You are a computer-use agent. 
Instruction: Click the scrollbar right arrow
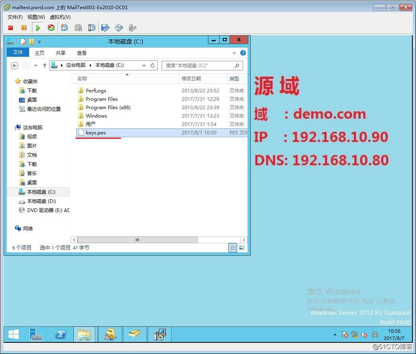click(x=244, y=240)
